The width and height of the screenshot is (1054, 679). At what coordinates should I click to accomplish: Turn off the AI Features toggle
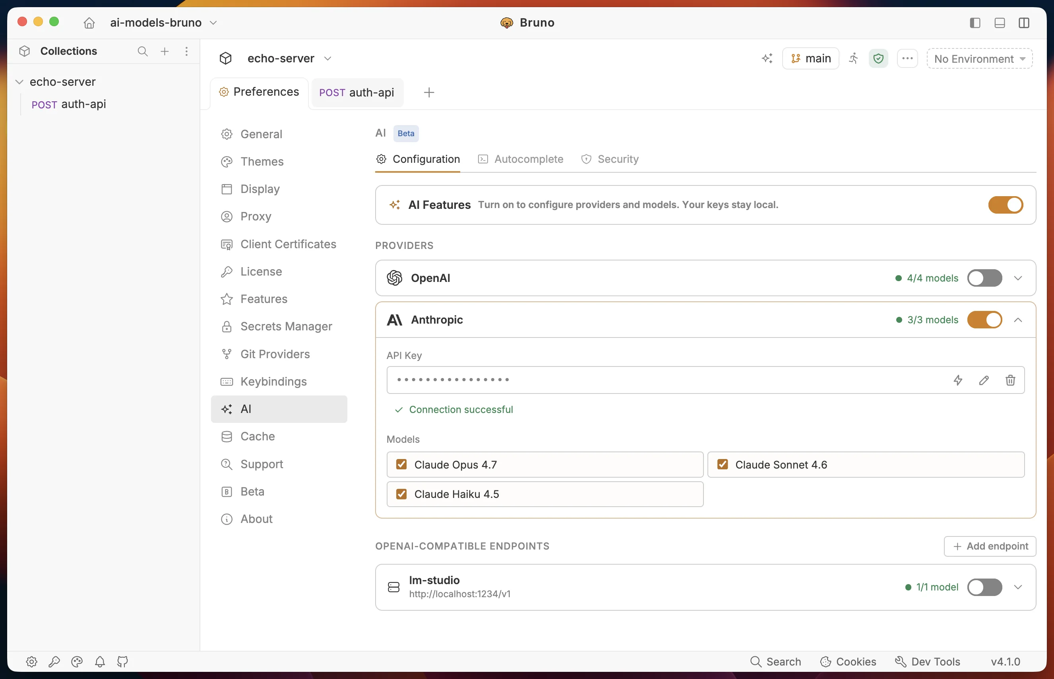pos(1006,204)
